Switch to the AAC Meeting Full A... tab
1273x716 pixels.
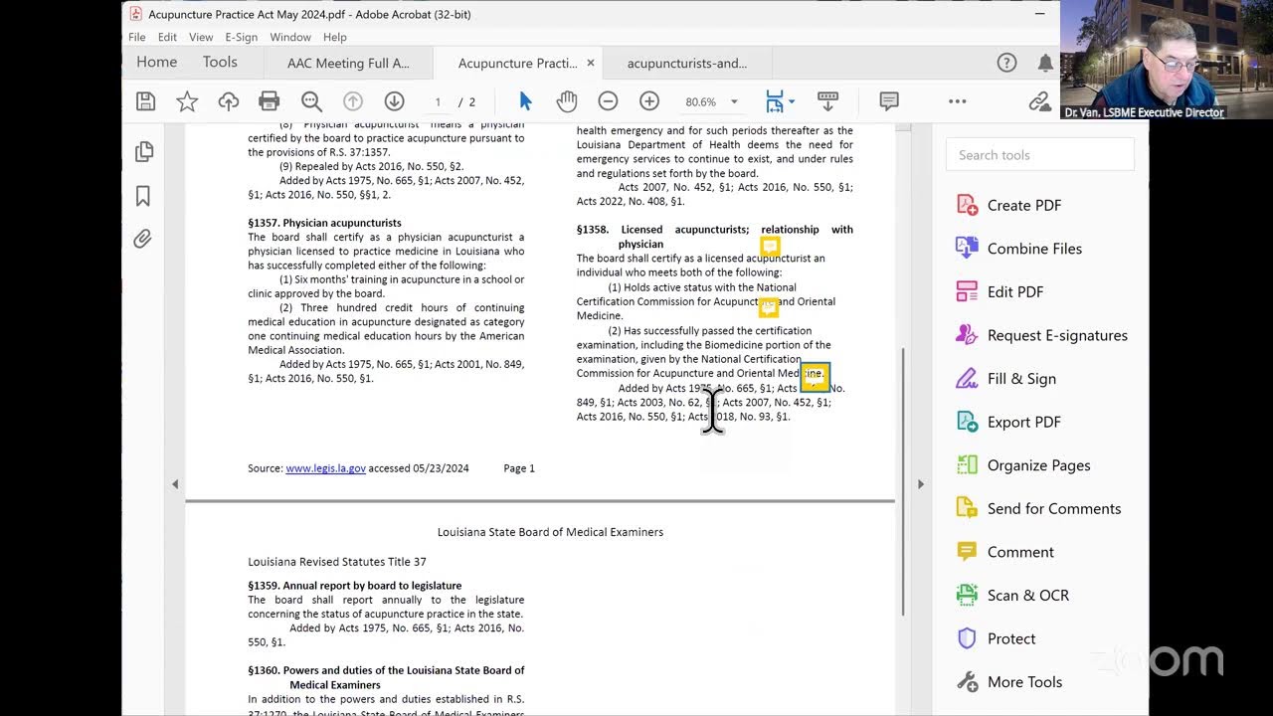coord(348,63)
